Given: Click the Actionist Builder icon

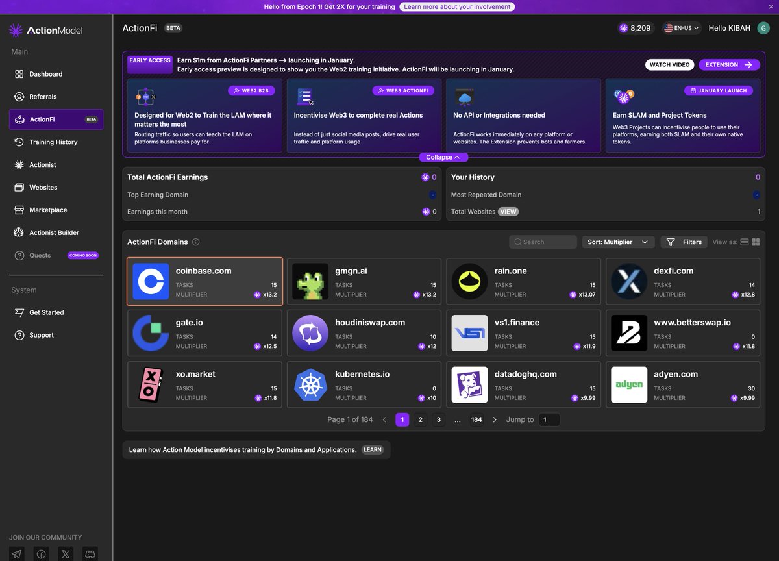Looking at the screenshot, I should [x=19, y=232].
